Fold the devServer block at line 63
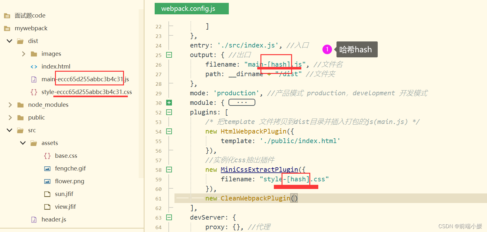487x232 pixels. [x=169, y=217]
